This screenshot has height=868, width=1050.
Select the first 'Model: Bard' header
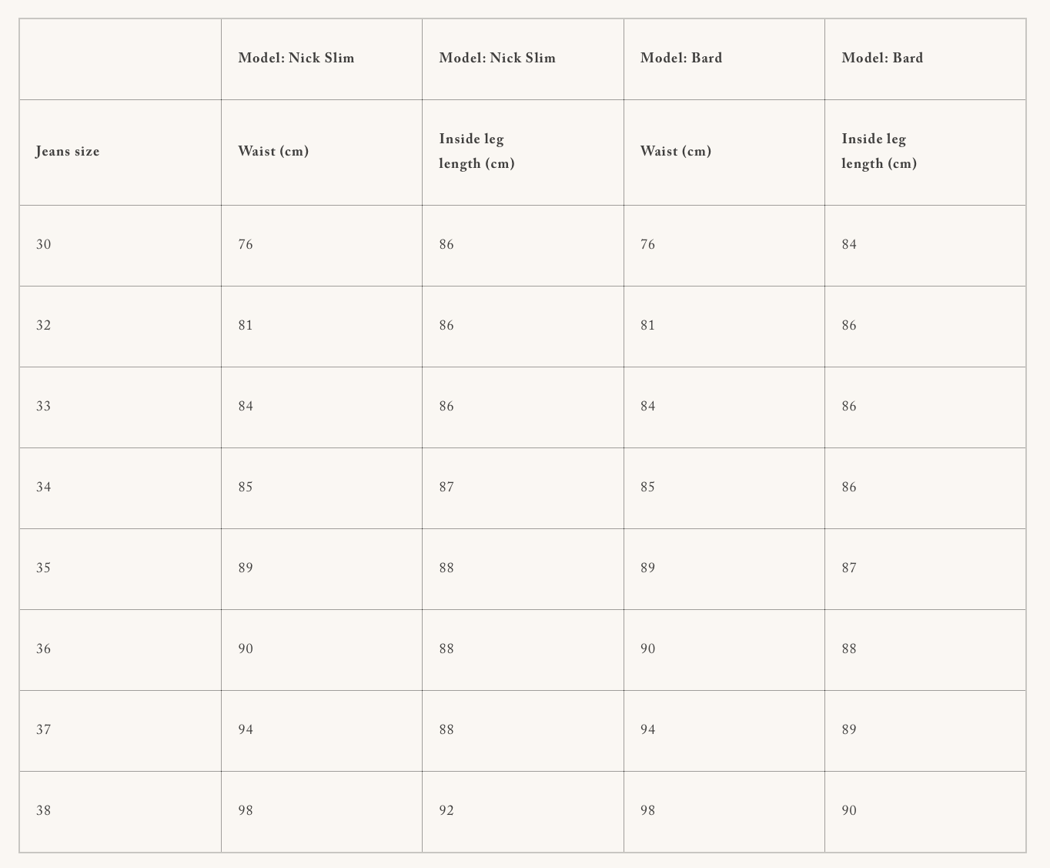[681, 58]
